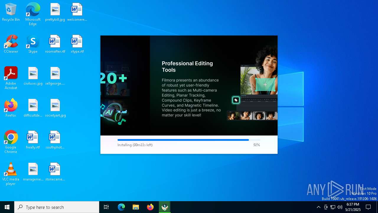378x213 pixels.
Task: Click the taskbar search box
Action: pyautogui.click(x=57, y=207)
